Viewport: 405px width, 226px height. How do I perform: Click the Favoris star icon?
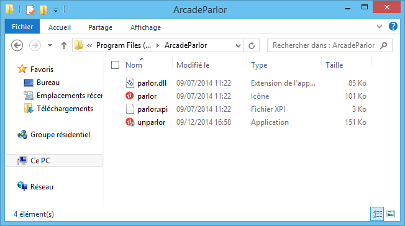coord(22,69)
